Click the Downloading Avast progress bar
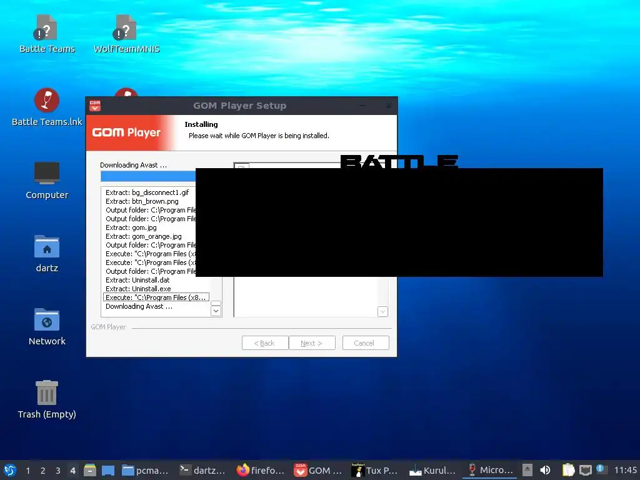Screen dimensions: 640x480 pyautogui.click(x=148, y=176)
